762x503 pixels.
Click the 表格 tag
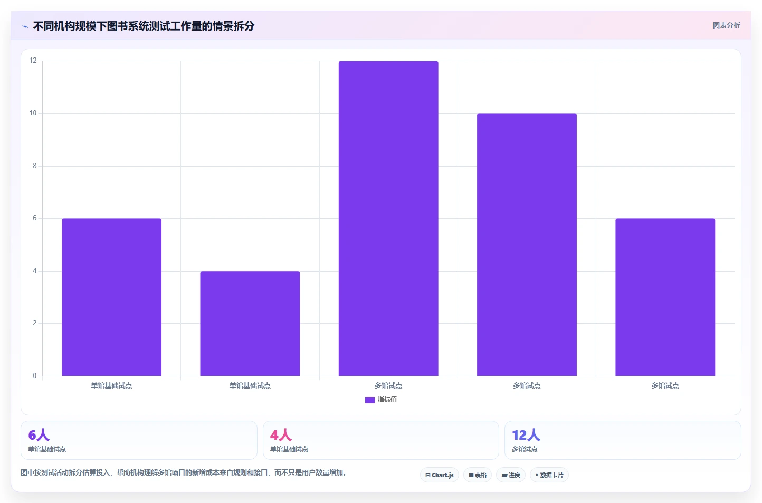(x=478, y=475)
